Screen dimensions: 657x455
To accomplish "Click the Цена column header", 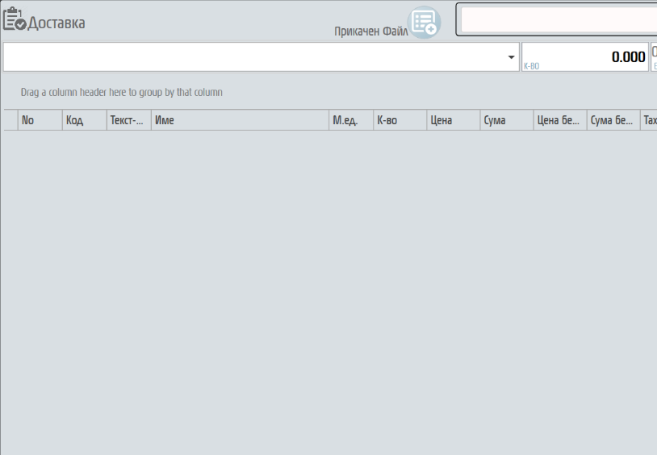I will 453,120.
